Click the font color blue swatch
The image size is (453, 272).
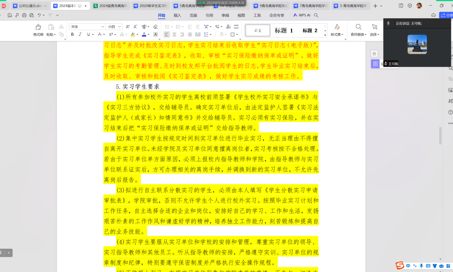144,34
